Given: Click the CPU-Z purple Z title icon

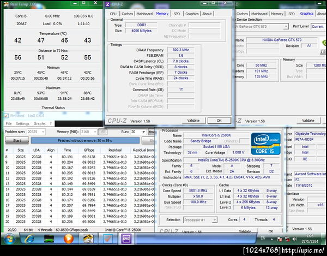Looking at the screenshot, I should point(108,4).
